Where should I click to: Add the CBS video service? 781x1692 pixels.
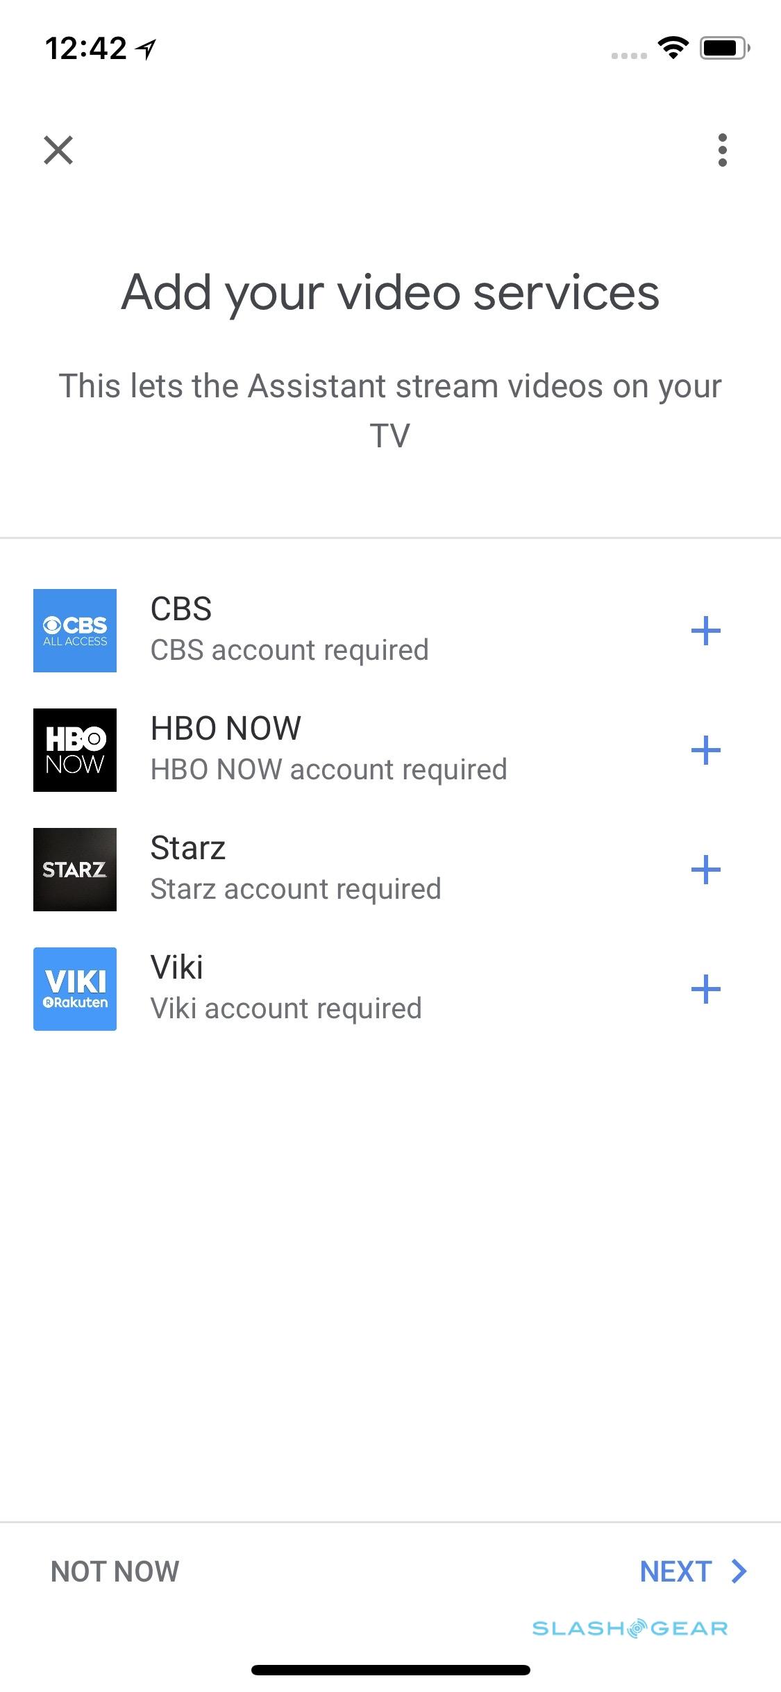coord(706,631)
